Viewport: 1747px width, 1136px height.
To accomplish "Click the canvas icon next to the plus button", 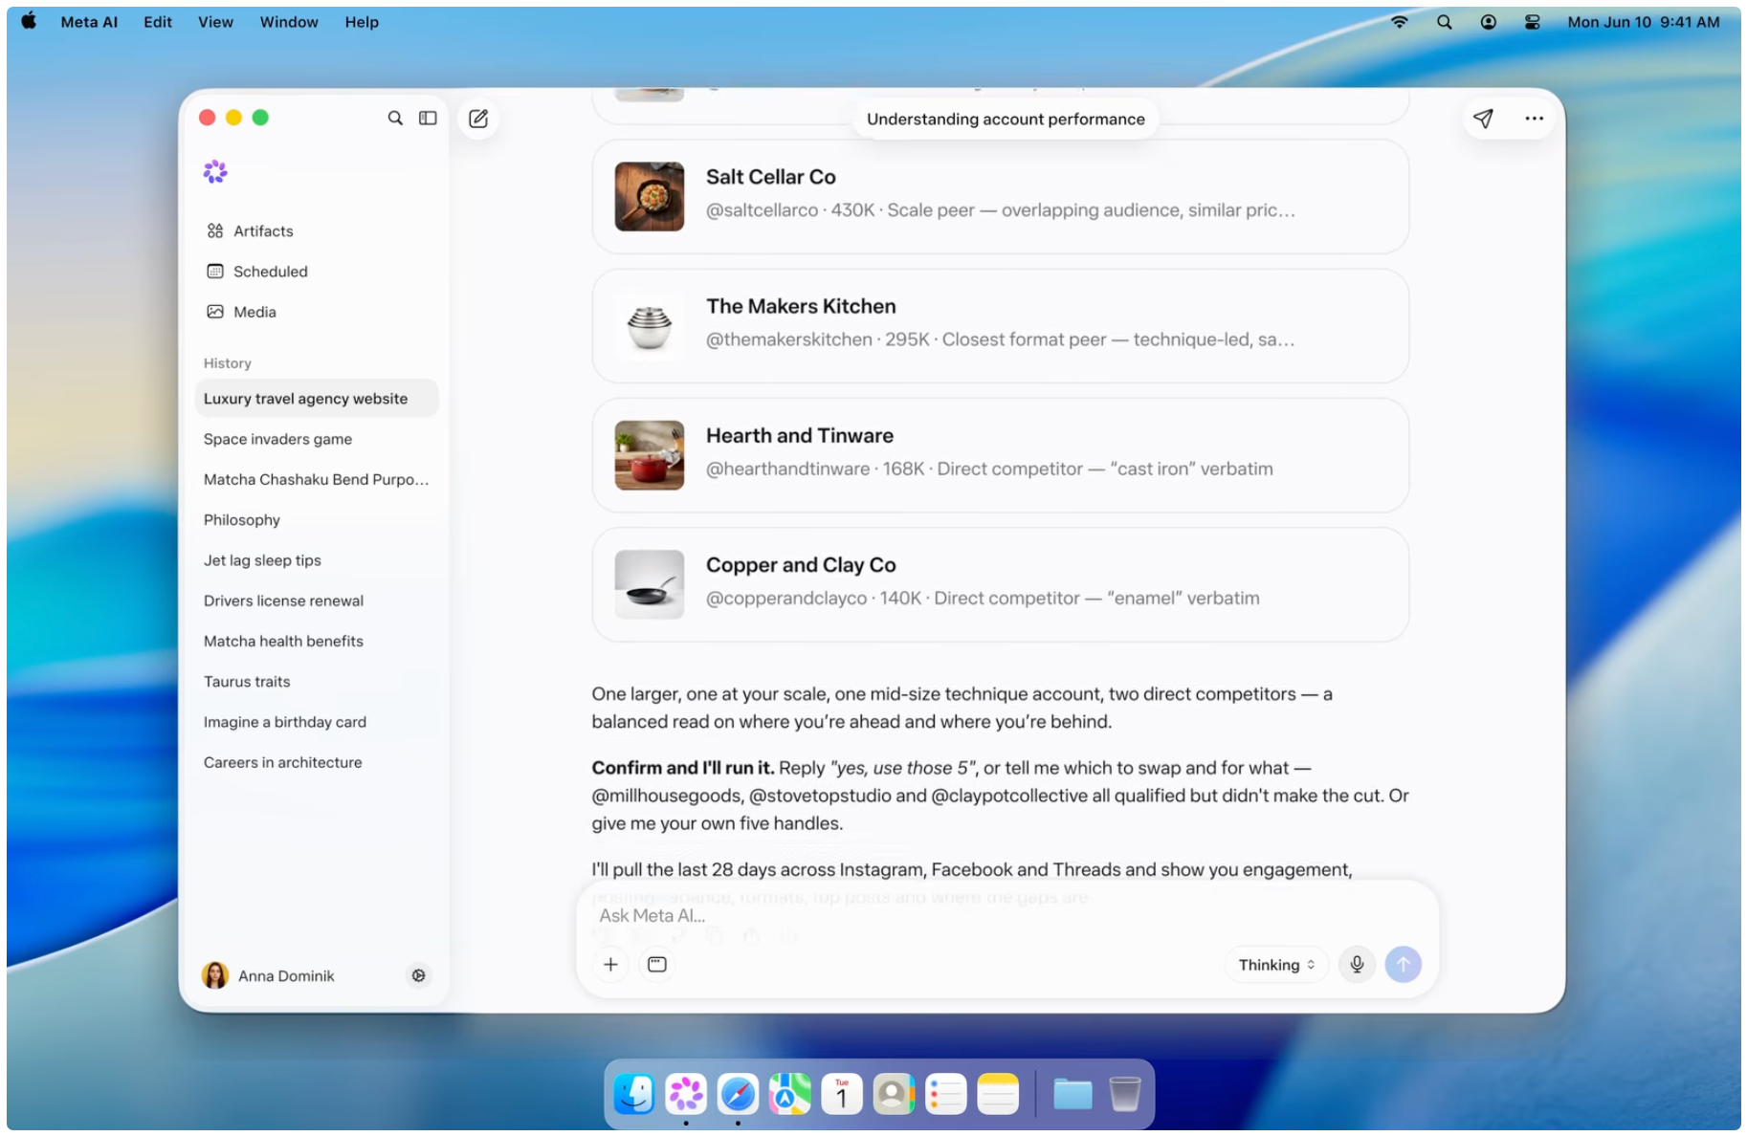I will [657, 964].
